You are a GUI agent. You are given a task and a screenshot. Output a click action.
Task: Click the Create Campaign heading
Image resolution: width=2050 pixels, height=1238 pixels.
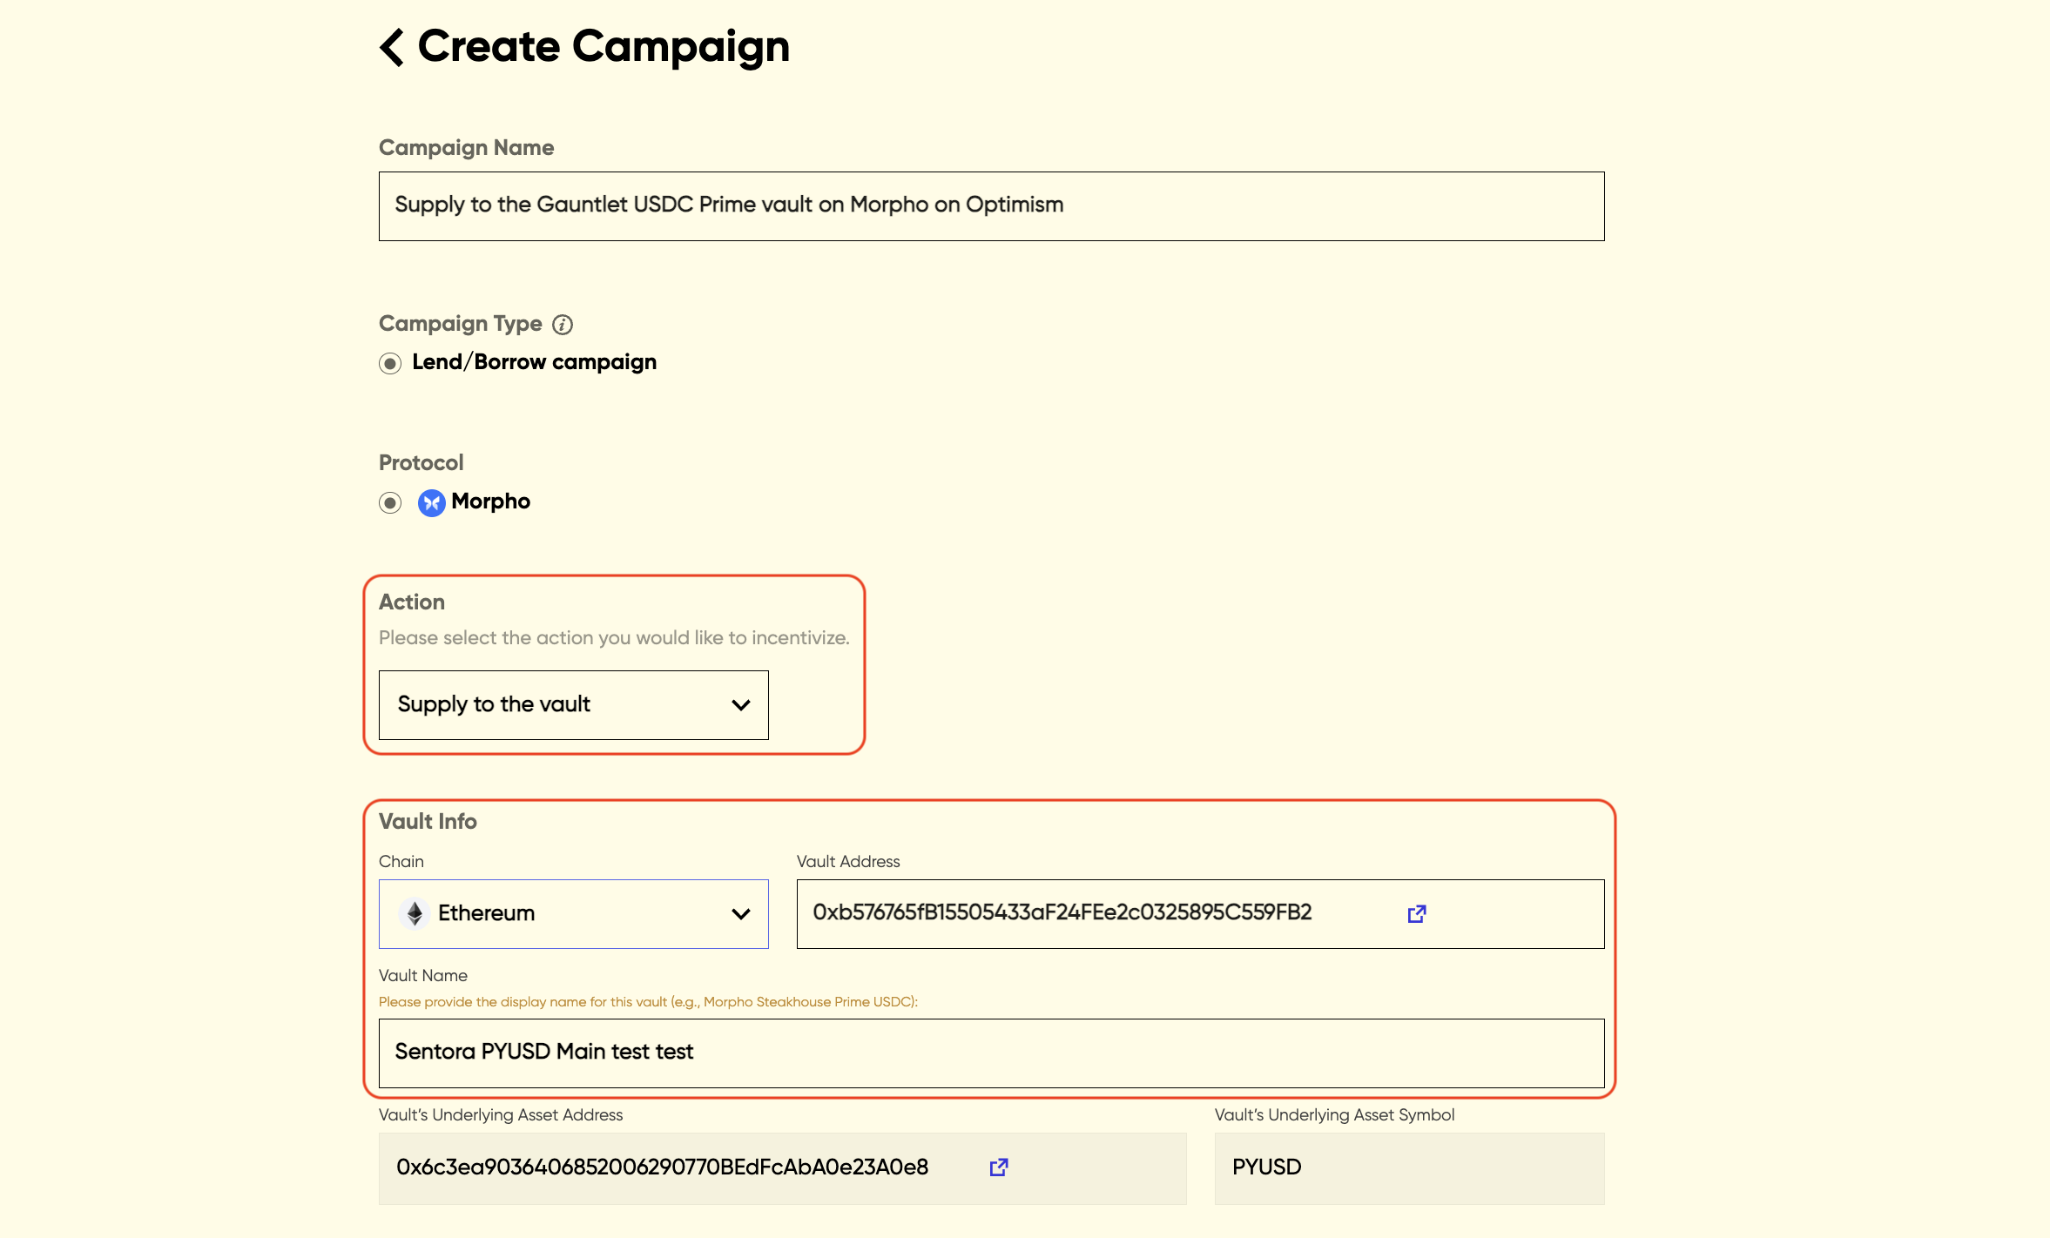tap(604, 47)
